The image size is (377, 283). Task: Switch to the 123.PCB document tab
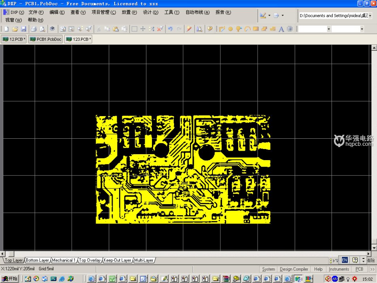tap(78, 39)
